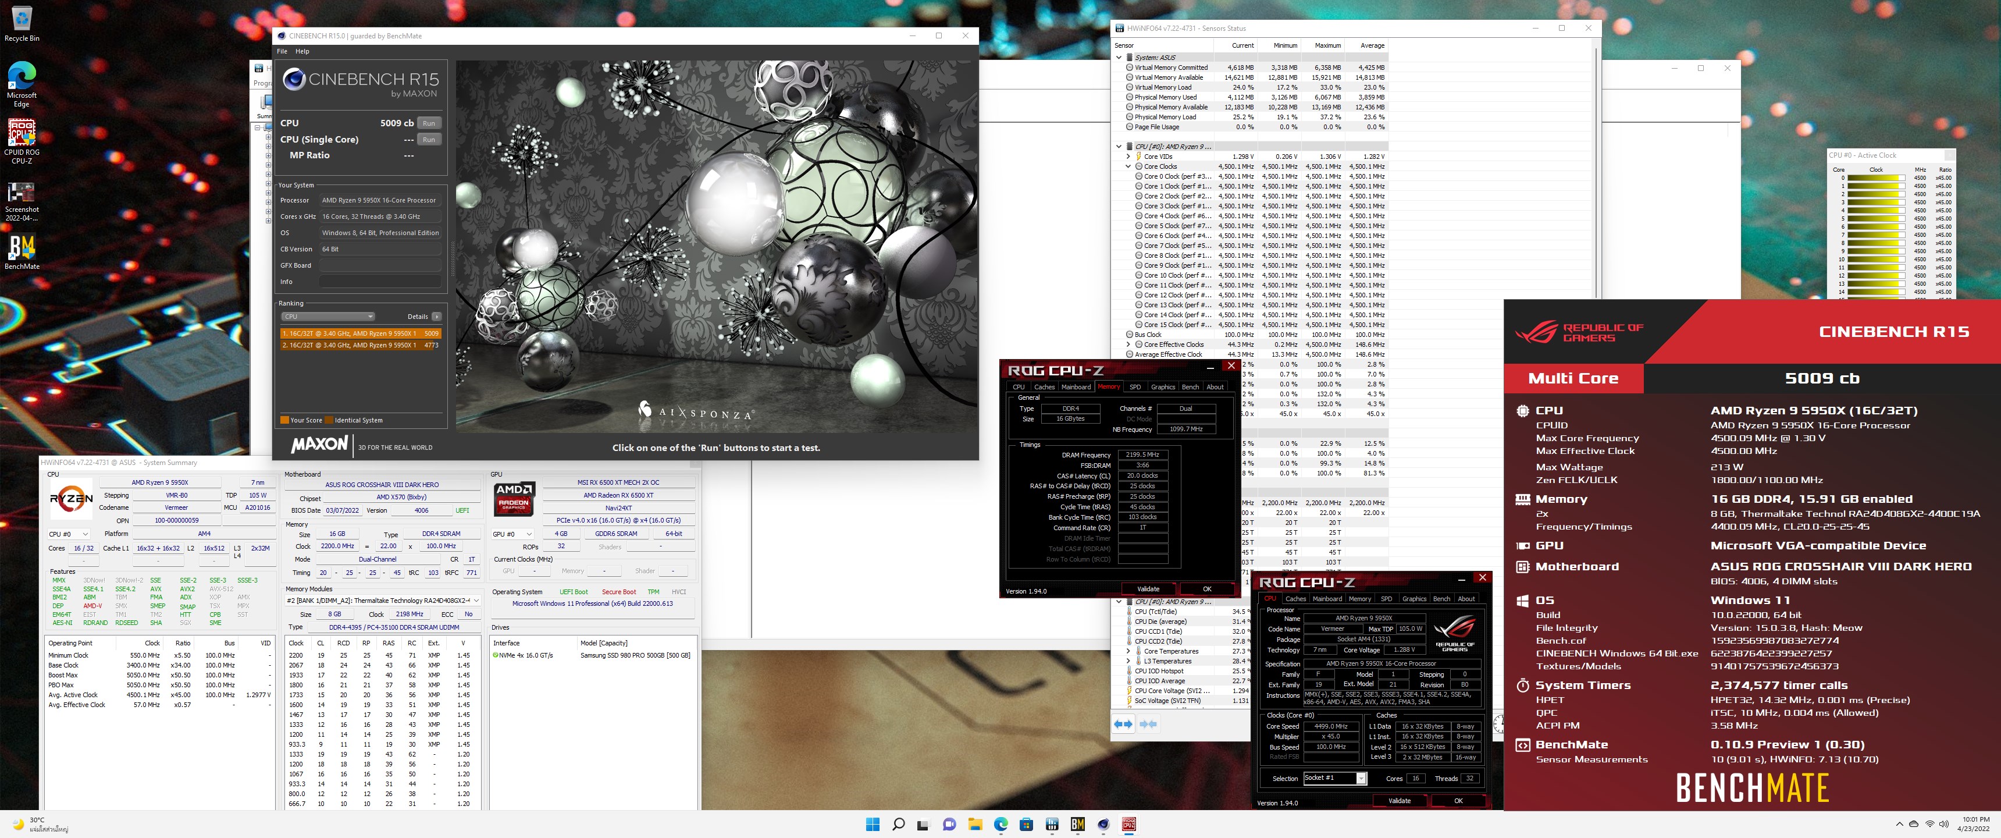
Task: Collapse the CPU [#0]: AMD Ryzen 9 sensor group
Action: click(x=1119, y=146)
